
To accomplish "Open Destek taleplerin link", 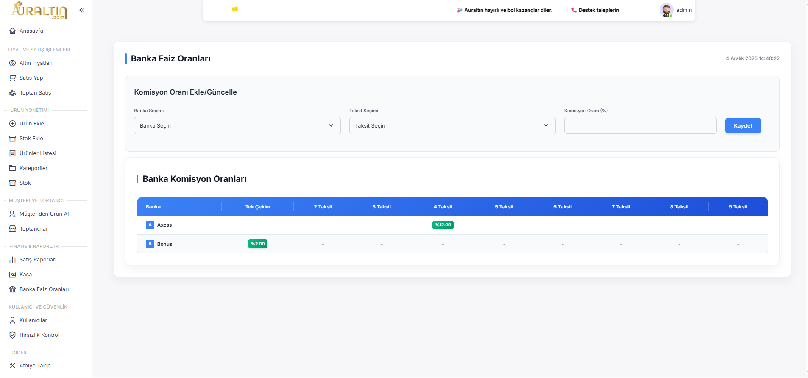I will click(x=598, y=10).
